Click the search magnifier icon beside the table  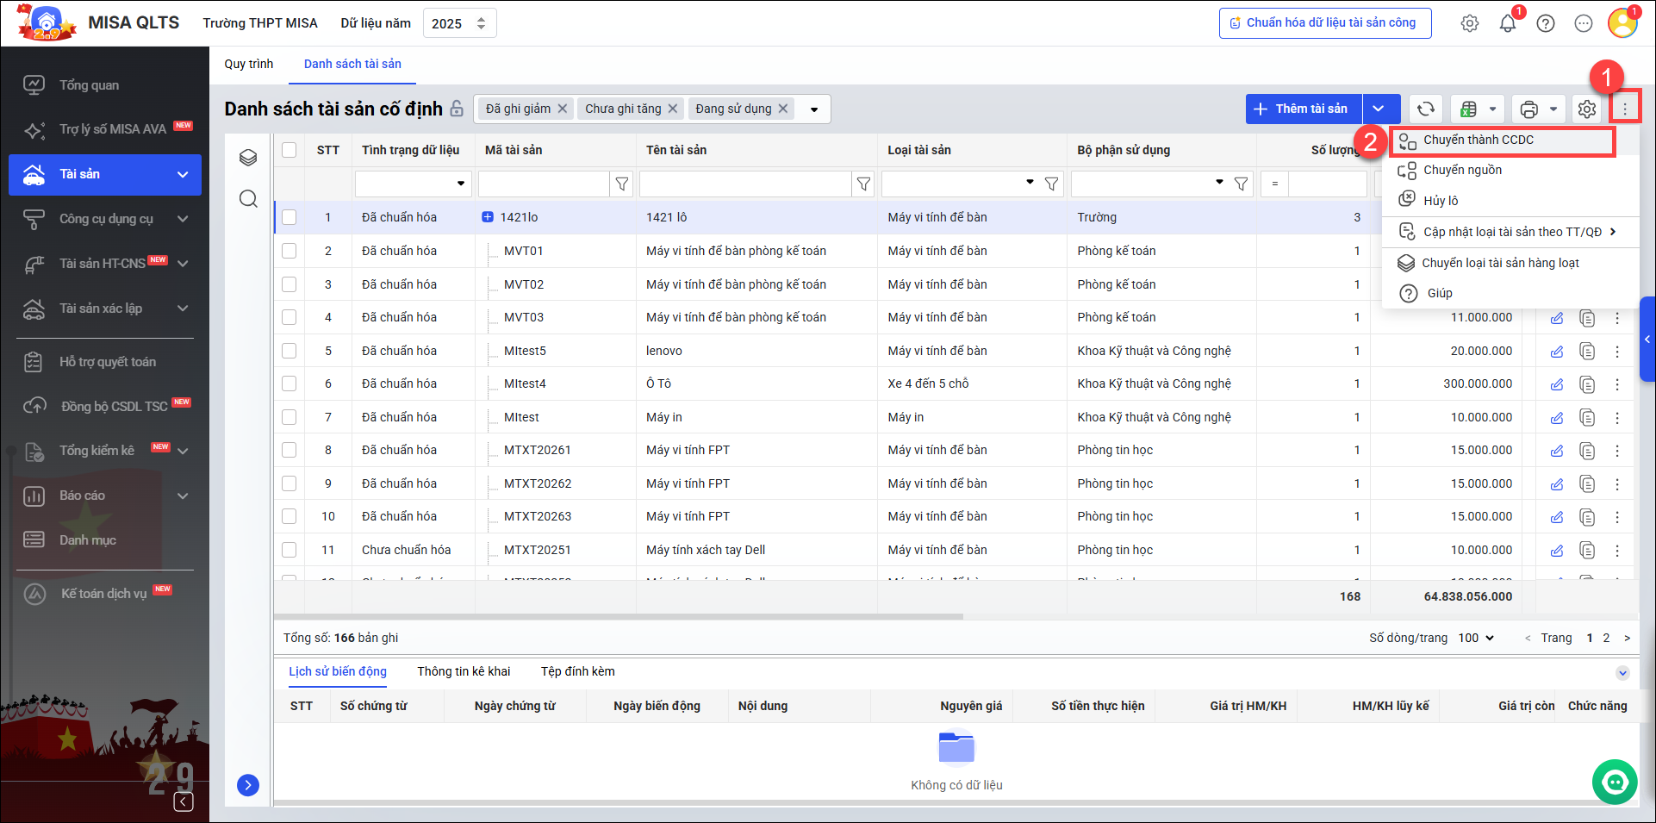248,199
